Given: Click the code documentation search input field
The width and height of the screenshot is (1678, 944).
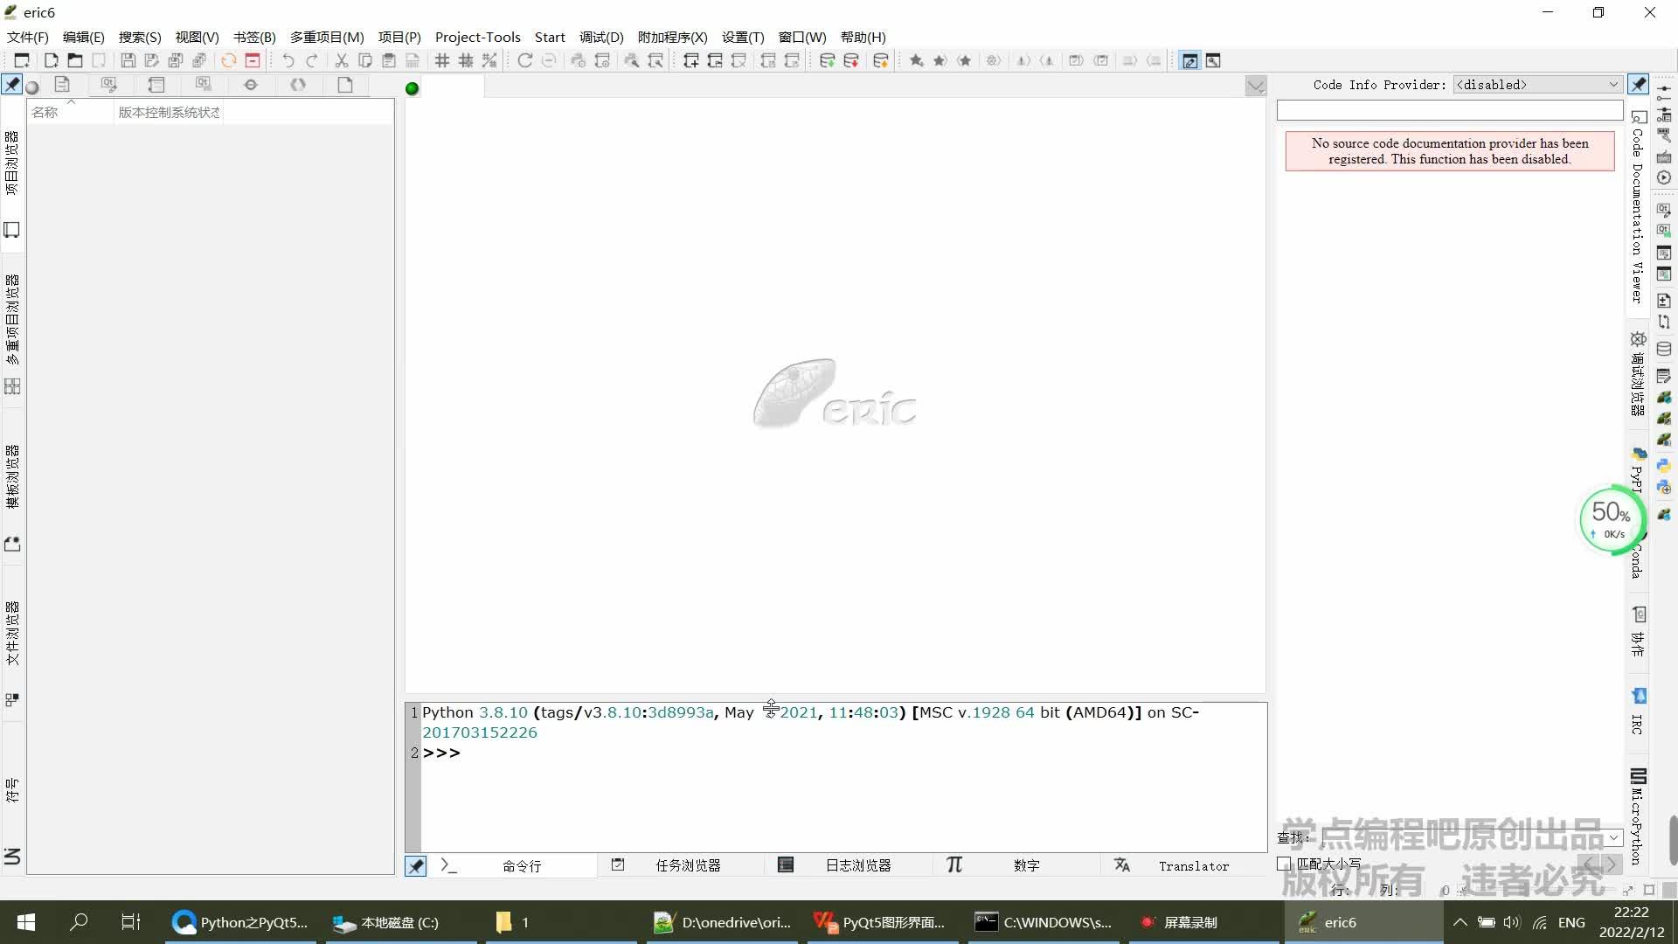Looking at the screenshot, I should (x=1449, y=110).
